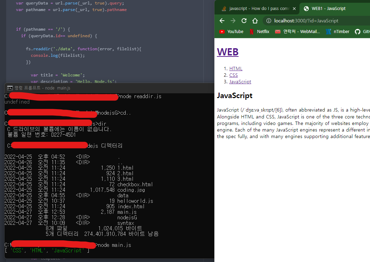Click "var title = 'Welcome'" line in editor
The height and width of the screenshot is (262, 370).
[57, 75]
